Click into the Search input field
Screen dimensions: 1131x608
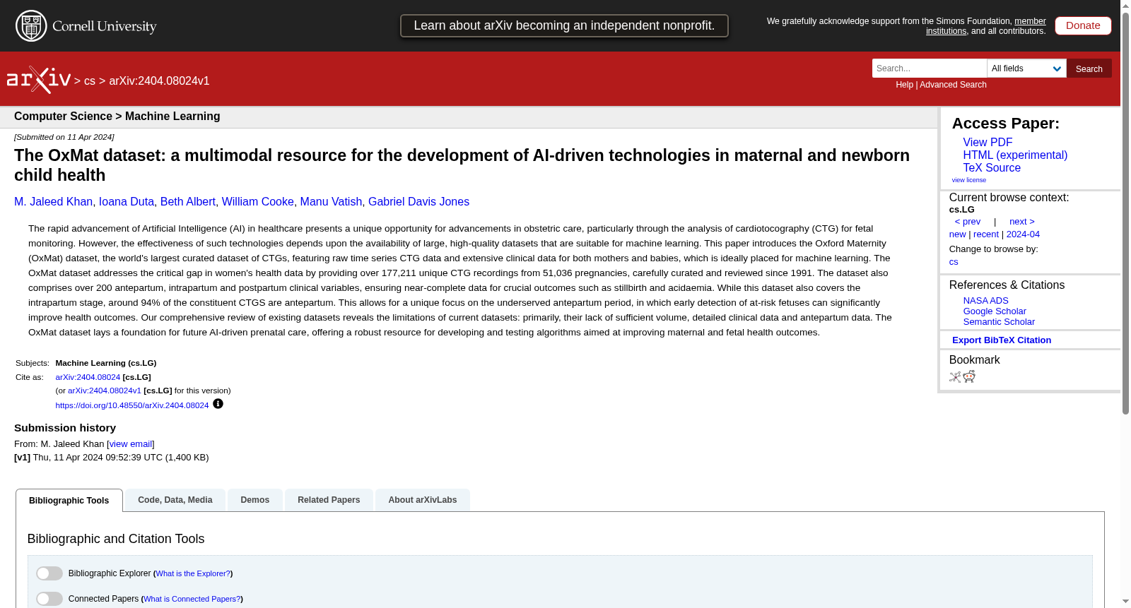point(930,68)
